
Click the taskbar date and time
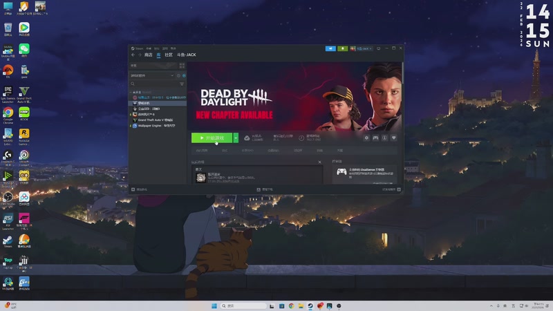click(538, 305)
